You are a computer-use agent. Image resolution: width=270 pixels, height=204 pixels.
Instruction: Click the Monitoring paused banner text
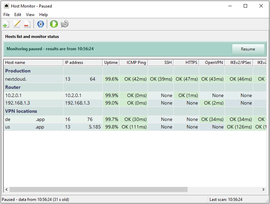(x=50, y=49)
